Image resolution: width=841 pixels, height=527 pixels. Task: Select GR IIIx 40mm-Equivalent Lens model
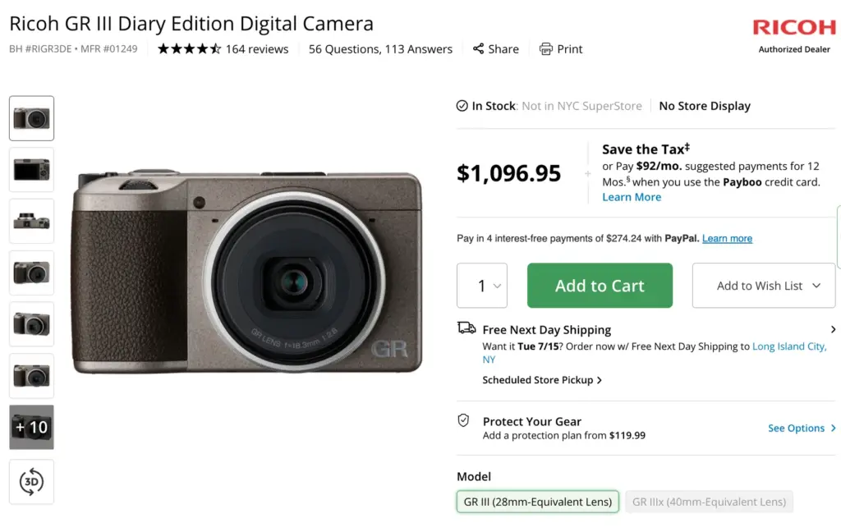coord(709,502)
